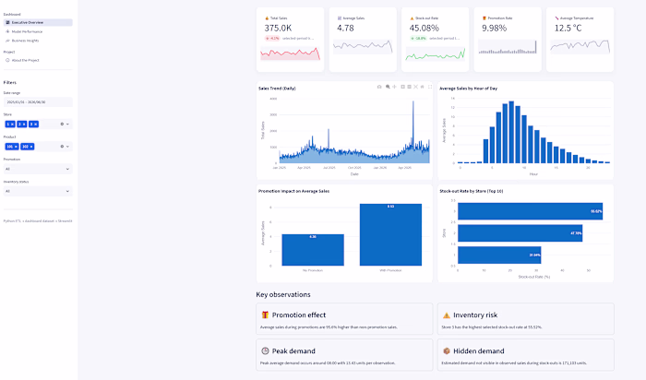Click the Average Temperature thermometer icon

pyautogui.click(x=556, y=18)
